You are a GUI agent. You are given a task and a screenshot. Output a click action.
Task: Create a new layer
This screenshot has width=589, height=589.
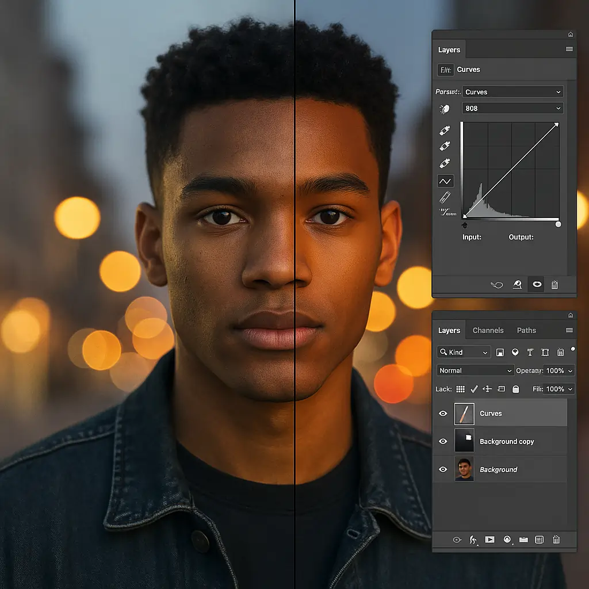(539, 540)
